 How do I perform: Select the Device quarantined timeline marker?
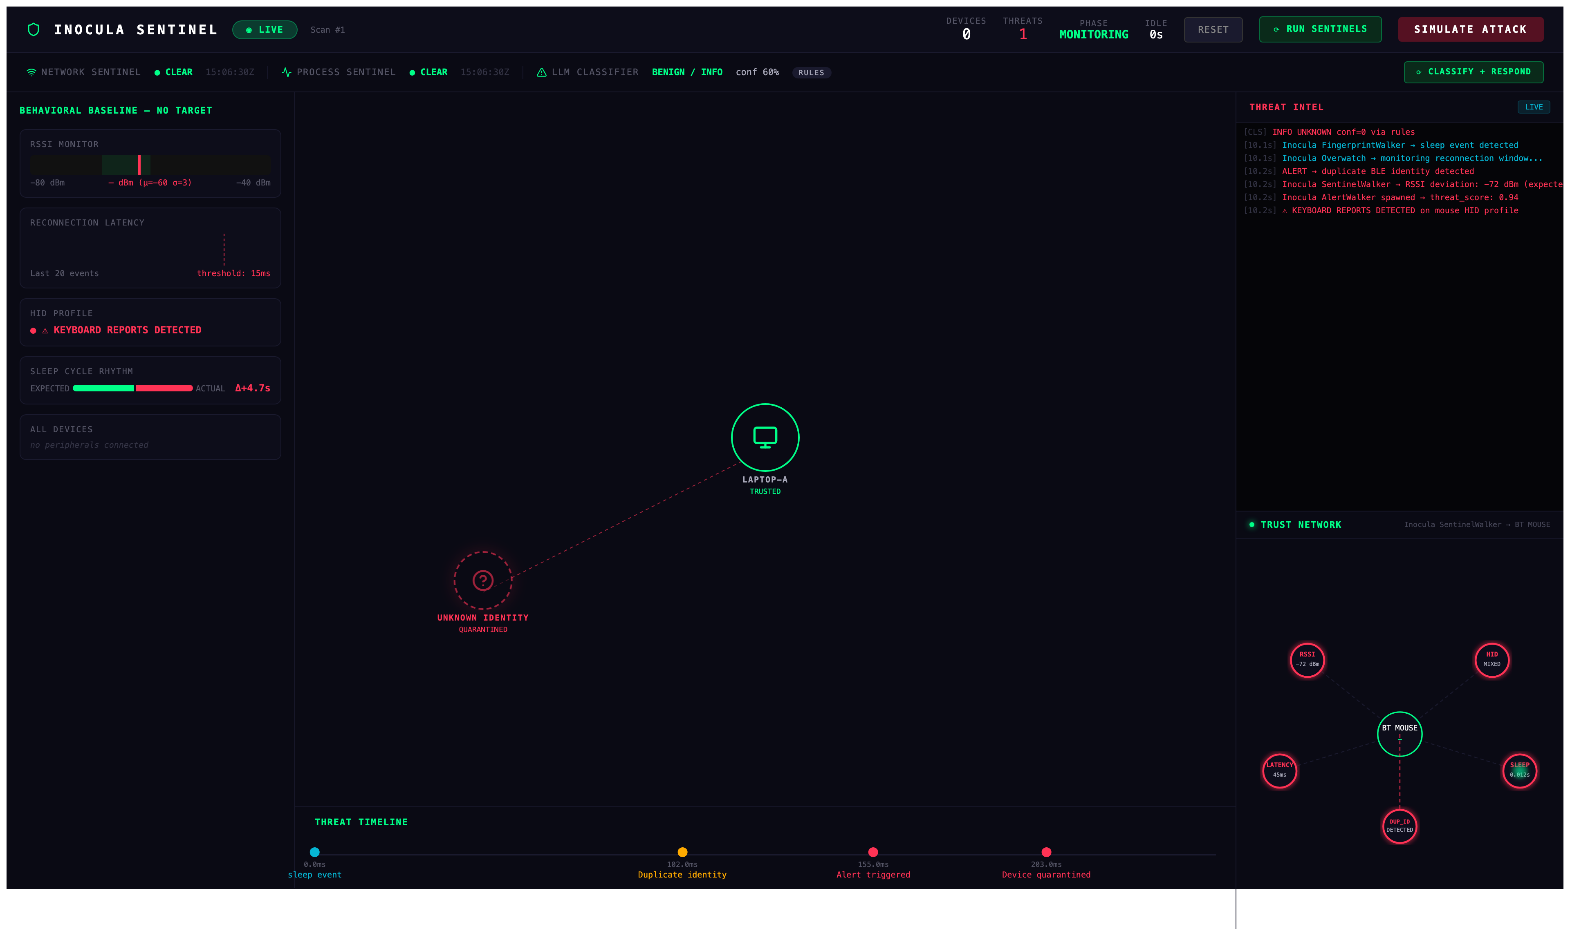1046,851
